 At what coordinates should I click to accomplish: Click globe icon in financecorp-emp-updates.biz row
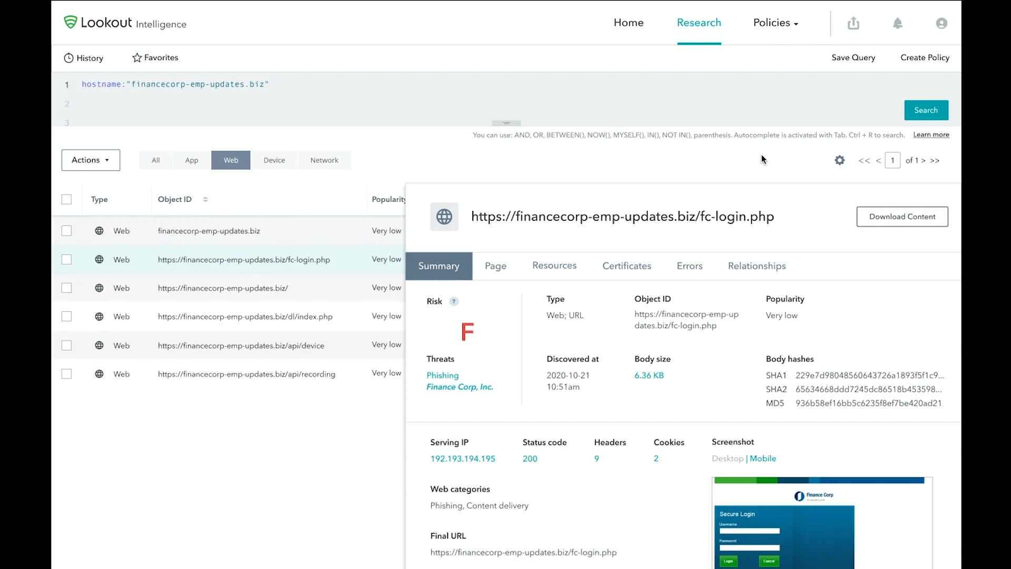tap(99, 231)
